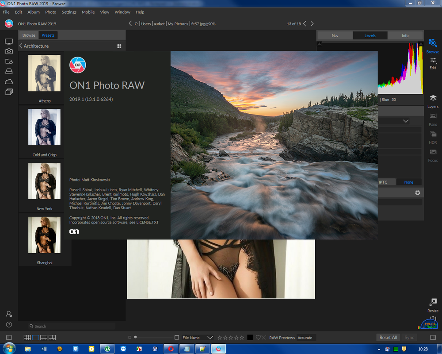Viewport: 442px width, 354px height.
Task: Switch to detail single-image view
Action: tap(35, 338)
